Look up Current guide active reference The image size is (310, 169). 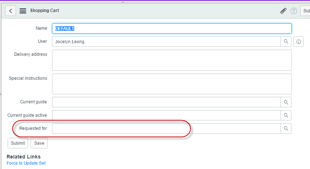[x=286, y=115]
